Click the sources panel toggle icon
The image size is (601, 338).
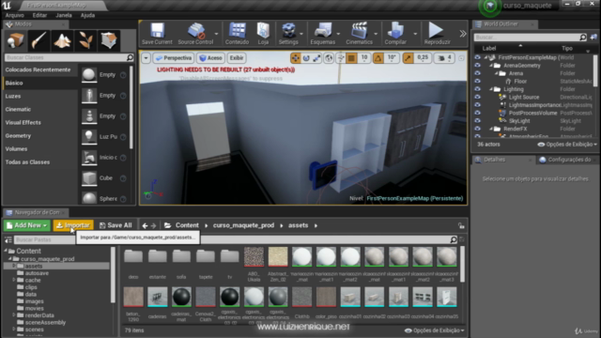click(x=8, y=240)
